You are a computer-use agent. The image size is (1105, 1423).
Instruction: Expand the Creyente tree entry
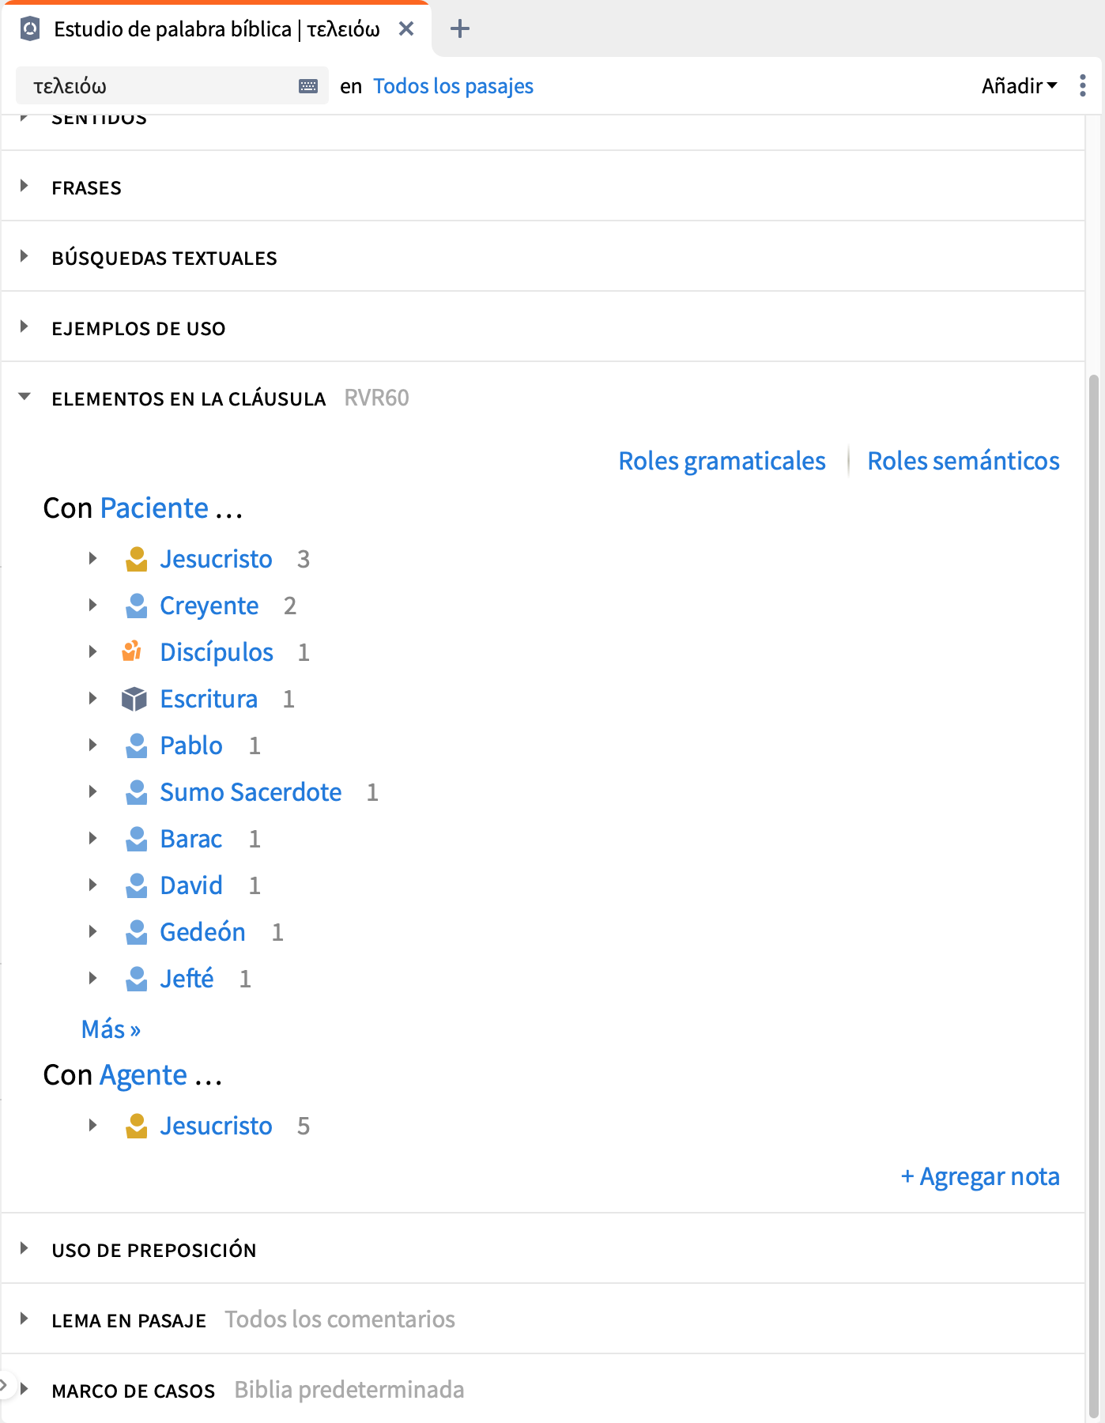(x=92, y=606)
